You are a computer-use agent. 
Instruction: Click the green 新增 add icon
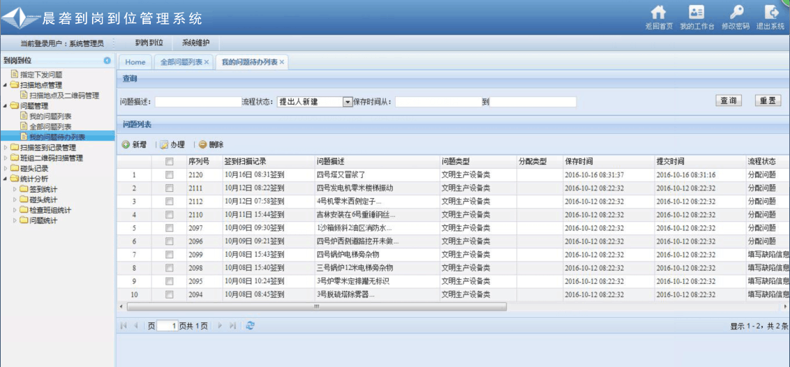click(126, 144)
